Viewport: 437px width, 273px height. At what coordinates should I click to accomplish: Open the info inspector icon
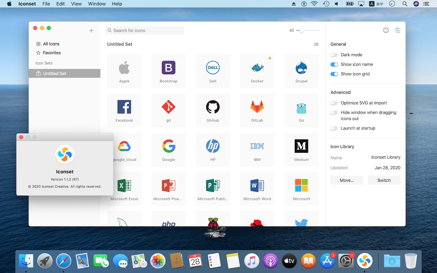386,30
